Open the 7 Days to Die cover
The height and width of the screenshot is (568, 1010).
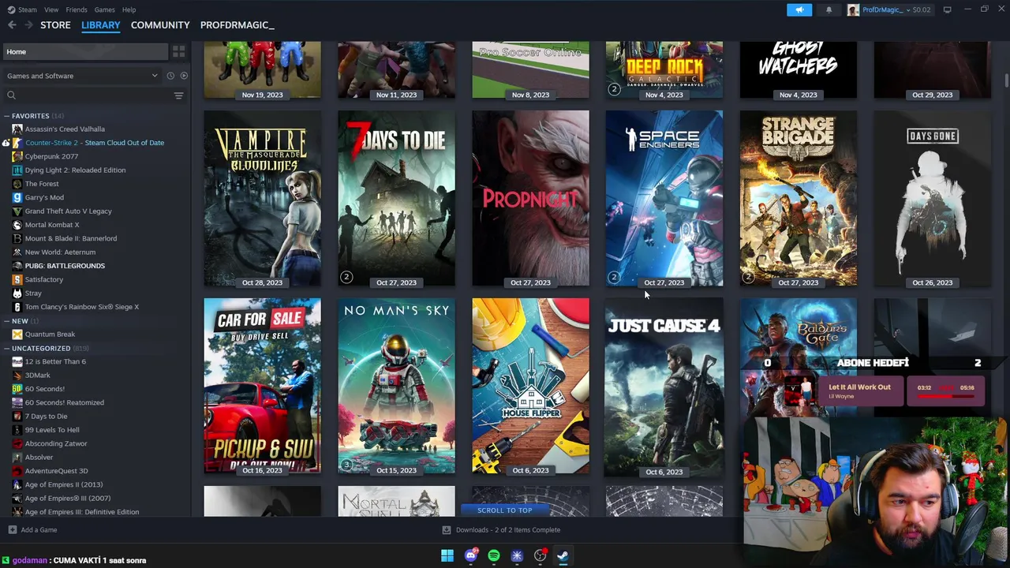tap(396, 198)
